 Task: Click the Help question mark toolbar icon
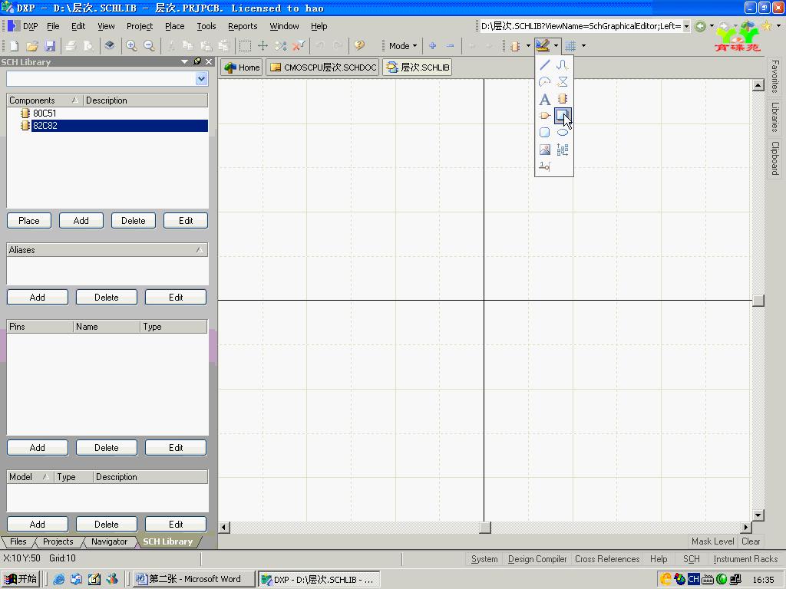[x=359, y=46]
